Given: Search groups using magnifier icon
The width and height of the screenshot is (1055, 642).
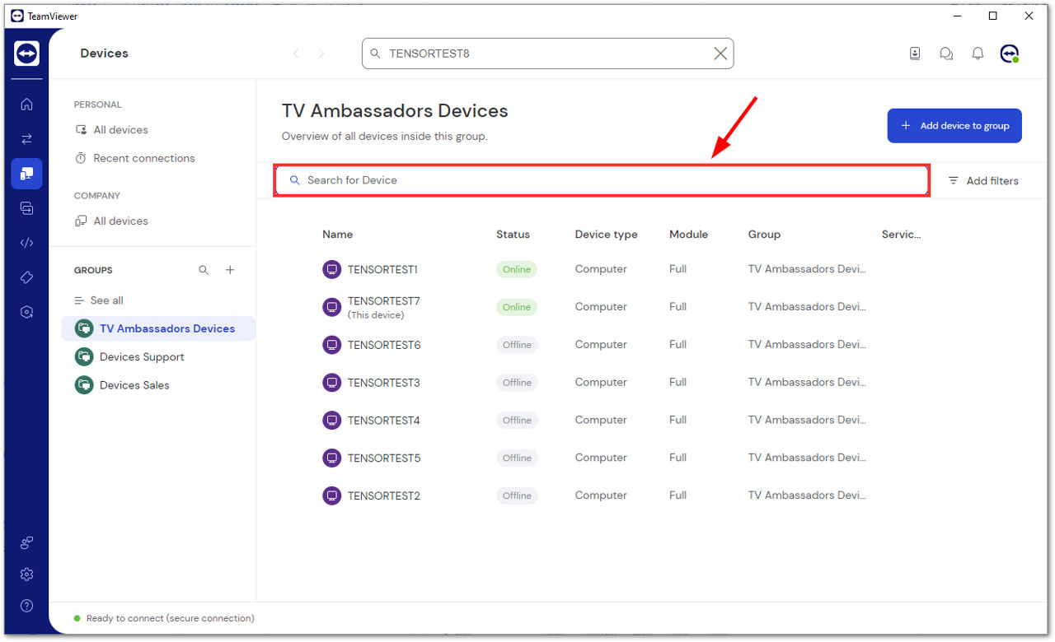Looking at the screenshot, I should coord(204,270).
